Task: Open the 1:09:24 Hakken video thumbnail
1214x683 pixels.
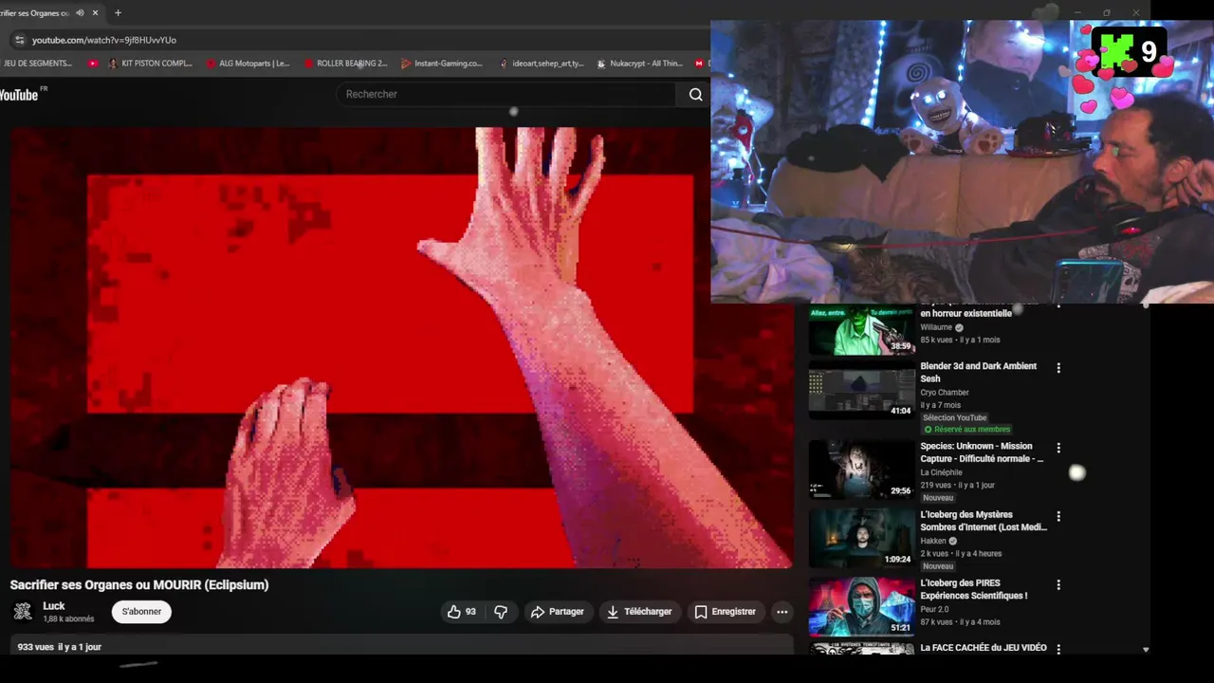Action: [861, 538]
